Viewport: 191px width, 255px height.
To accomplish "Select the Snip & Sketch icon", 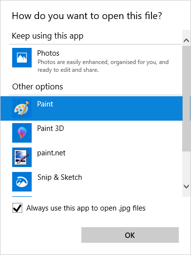I will point(22,182).
